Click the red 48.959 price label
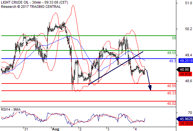Viewport: 193px width, 131px height. 185,74
